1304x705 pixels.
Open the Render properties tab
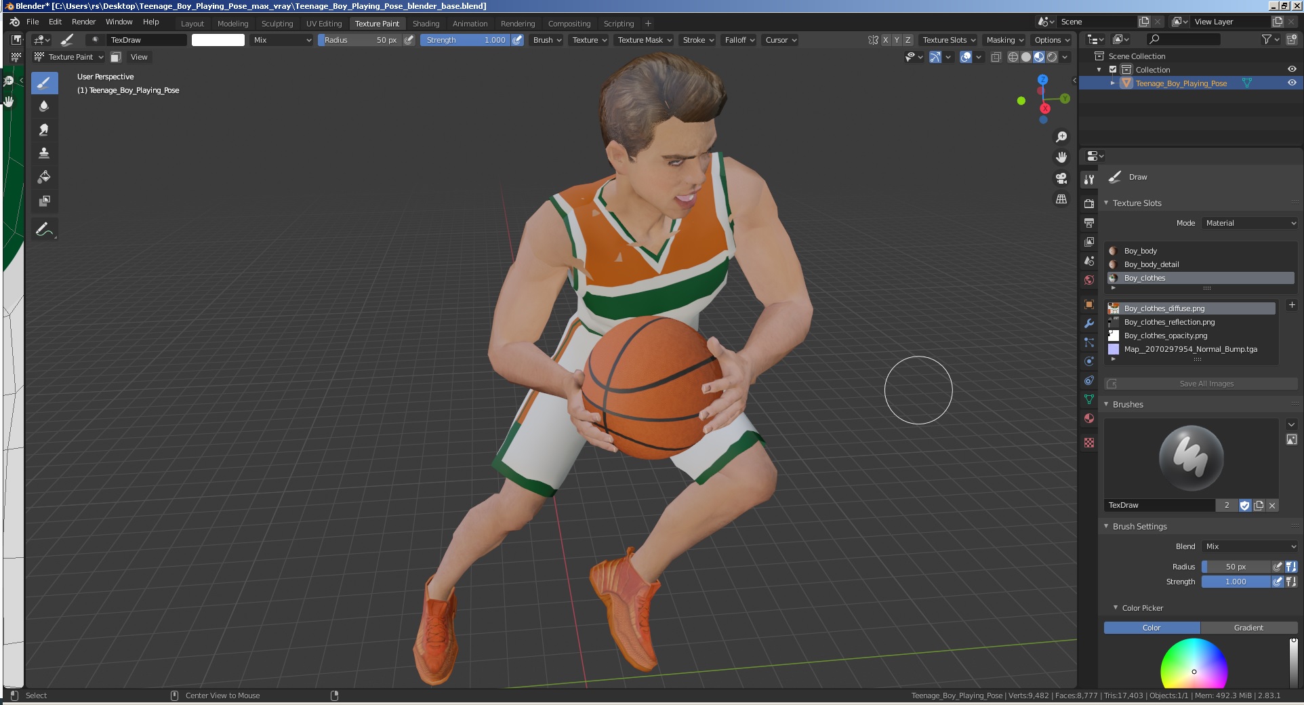pyautogui.click(x=1089, y=203)
